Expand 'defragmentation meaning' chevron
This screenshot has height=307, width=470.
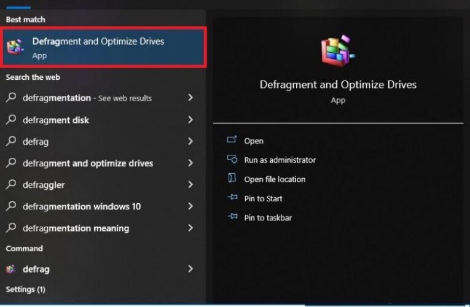click(x=190, y=228)
